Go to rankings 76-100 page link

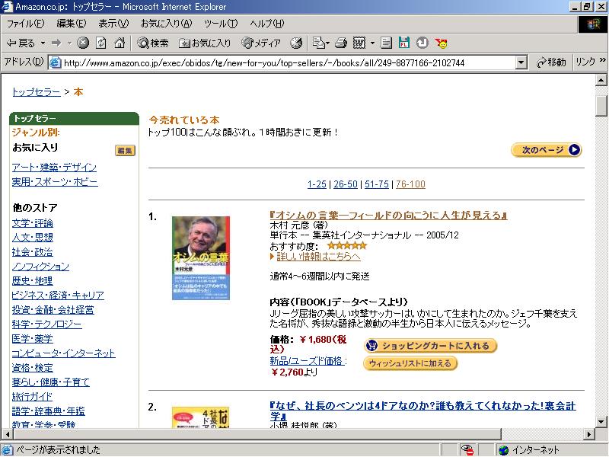pos(410,184)
